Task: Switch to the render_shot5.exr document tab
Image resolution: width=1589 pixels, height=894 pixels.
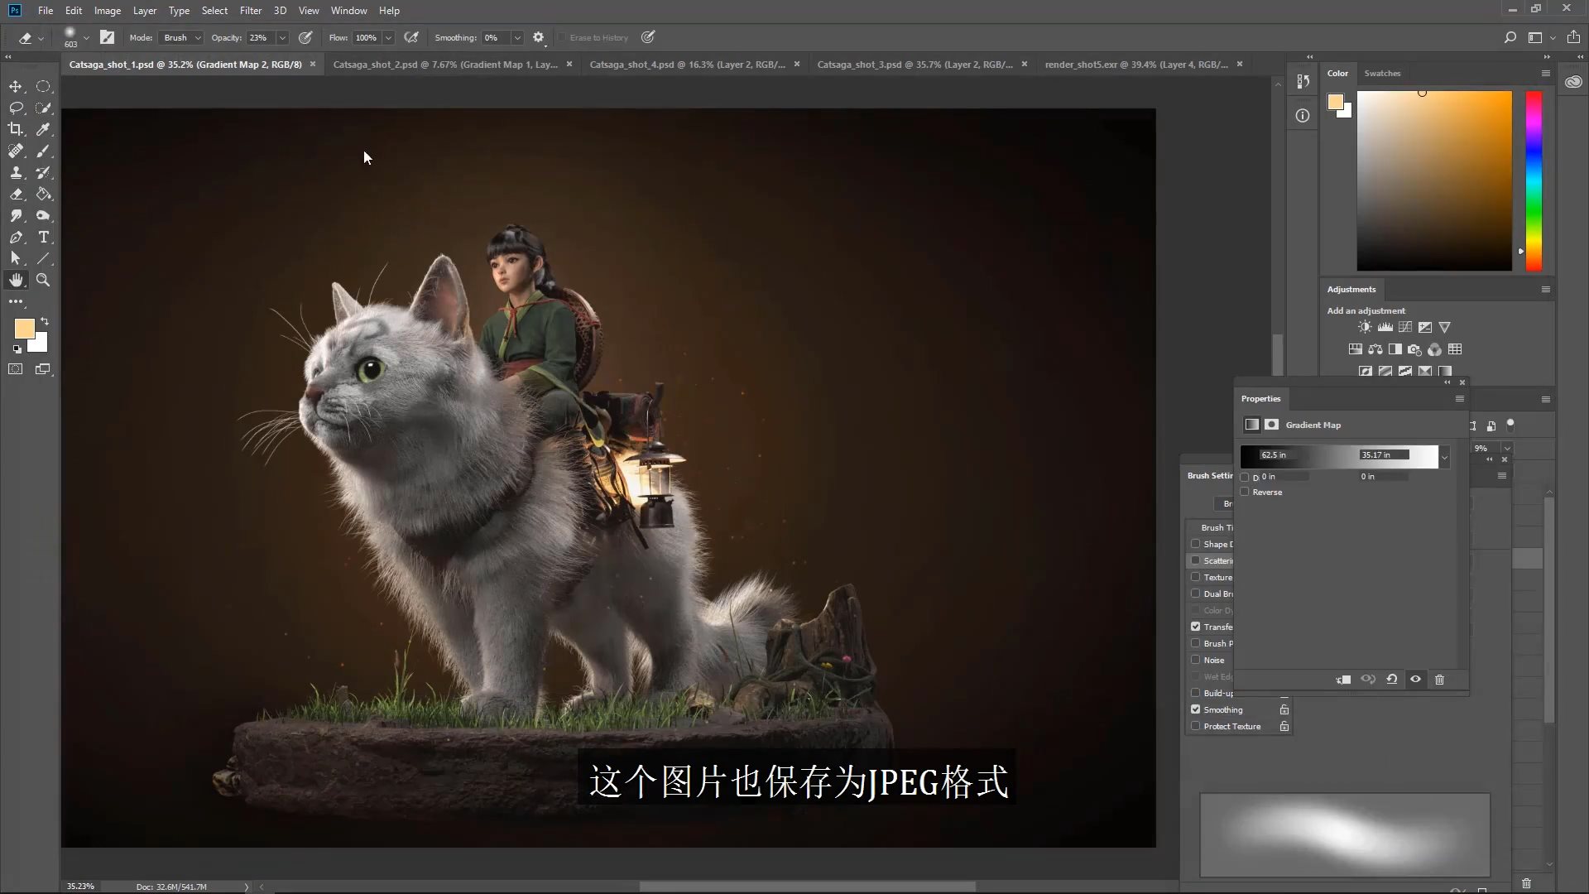Action: click(1136, 65)
